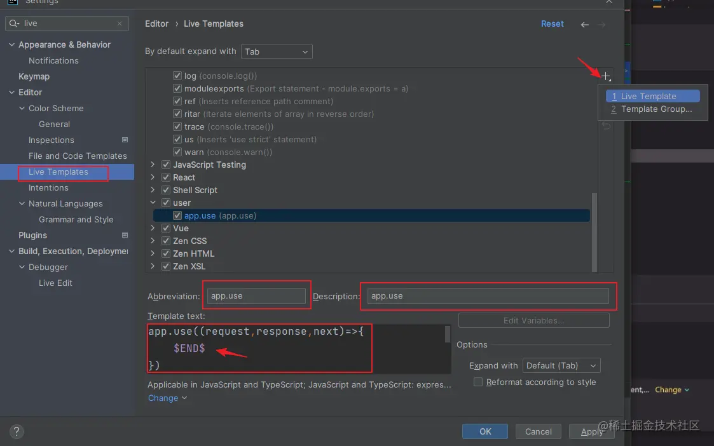The image size is (714, 446).
Task: Toggle the us template checkbox
Action: pos(177,139)
